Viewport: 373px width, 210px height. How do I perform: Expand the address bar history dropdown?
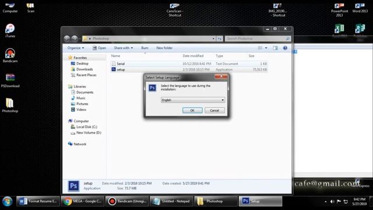pyautogui.click(x=213, y=38)
